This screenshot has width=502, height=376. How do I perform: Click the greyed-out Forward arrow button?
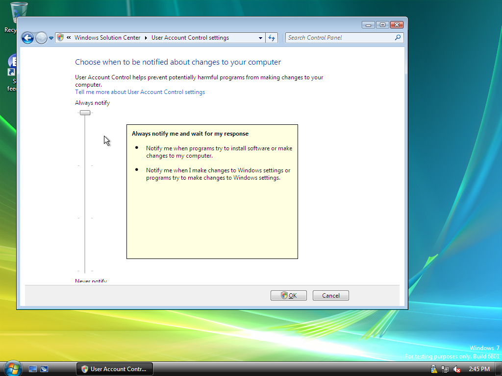click(41, 38)
